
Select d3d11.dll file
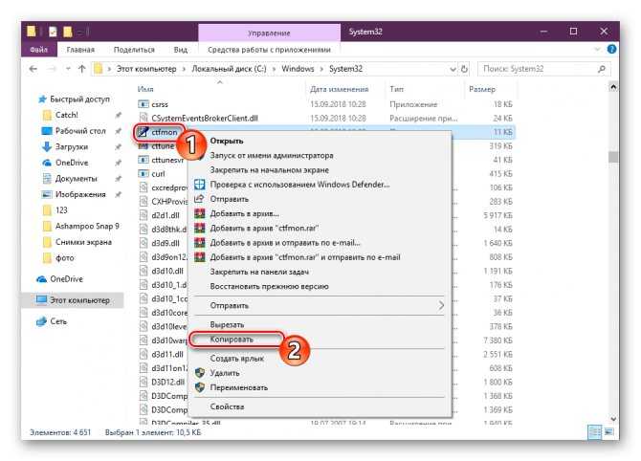coord(166,355)
